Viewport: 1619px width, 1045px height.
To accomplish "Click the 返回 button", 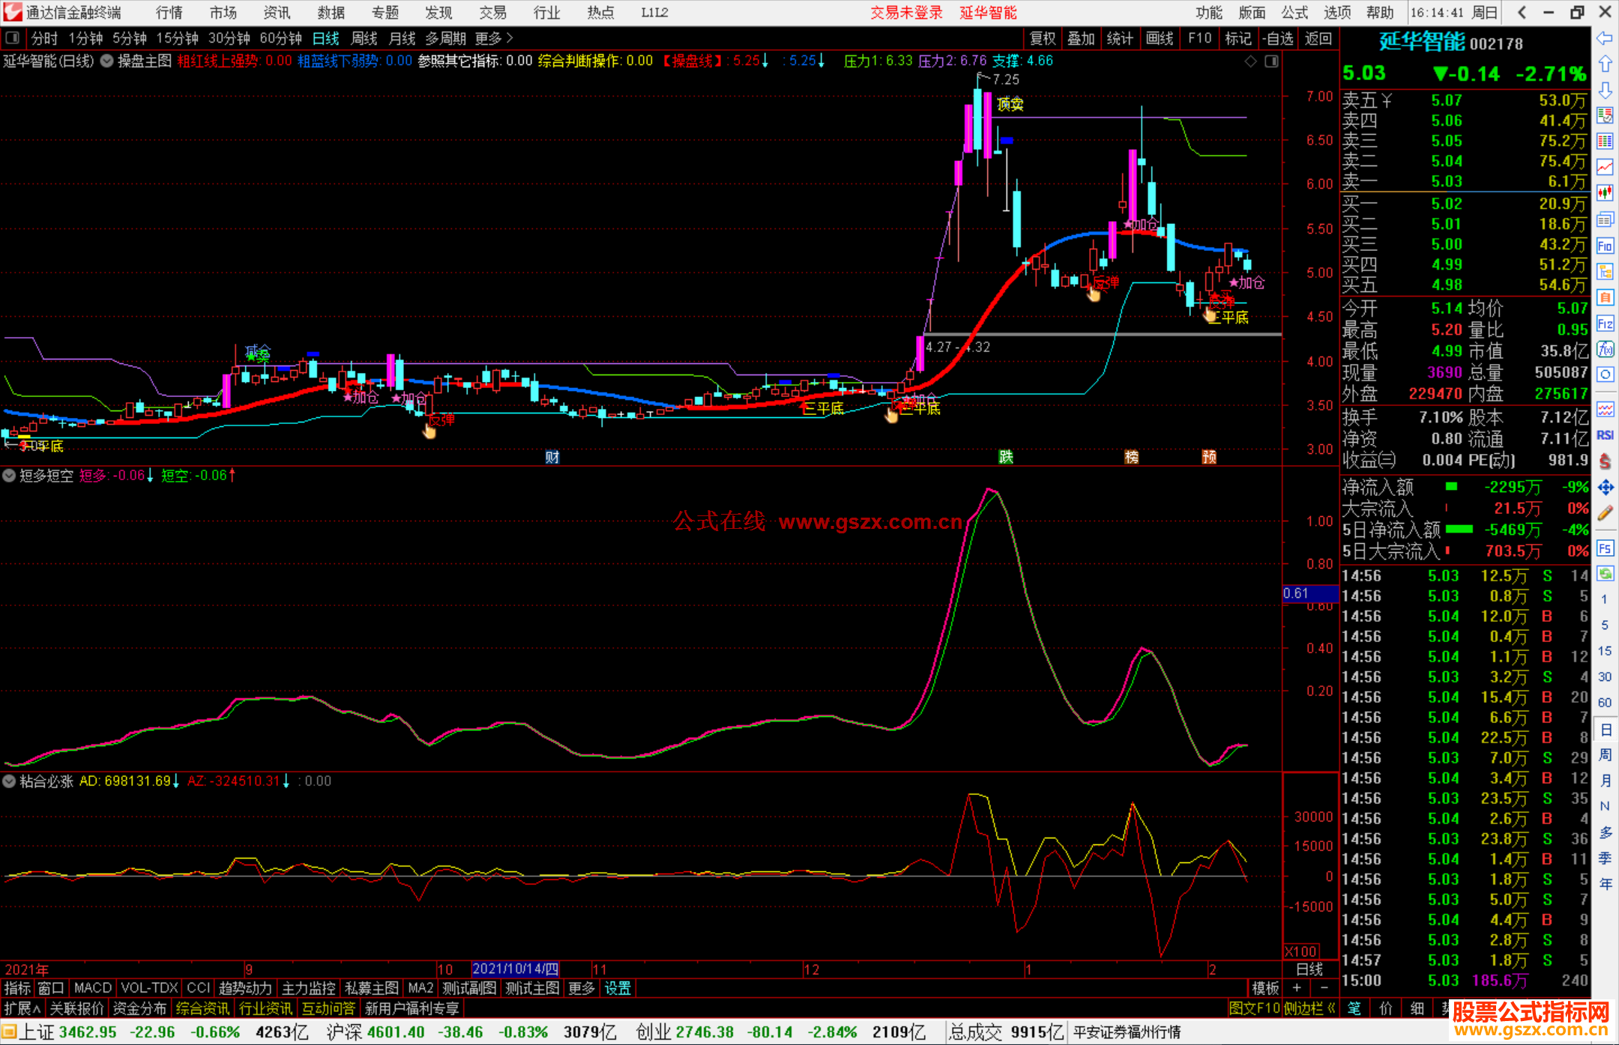I will coord(1318,38).
